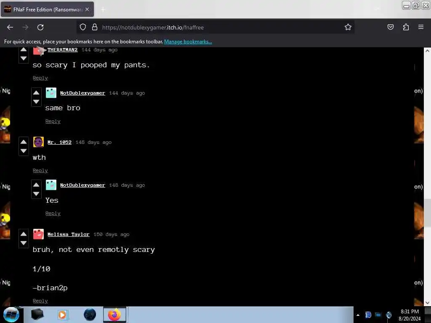Show hidden system tray icons

pyautogui.click(x=358, y=315)
